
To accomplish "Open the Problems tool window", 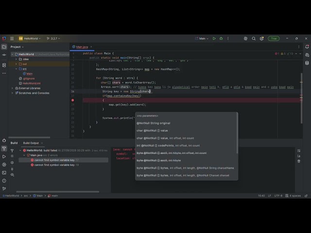I will click(x=4, y=181).
